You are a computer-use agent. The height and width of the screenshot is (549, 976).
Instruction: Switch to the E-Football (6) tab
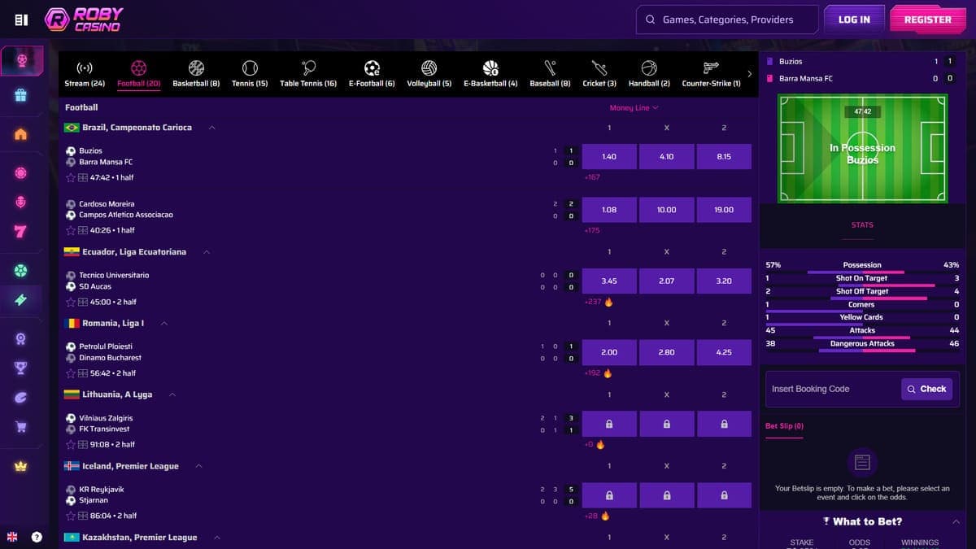click(x=372, y=74)
